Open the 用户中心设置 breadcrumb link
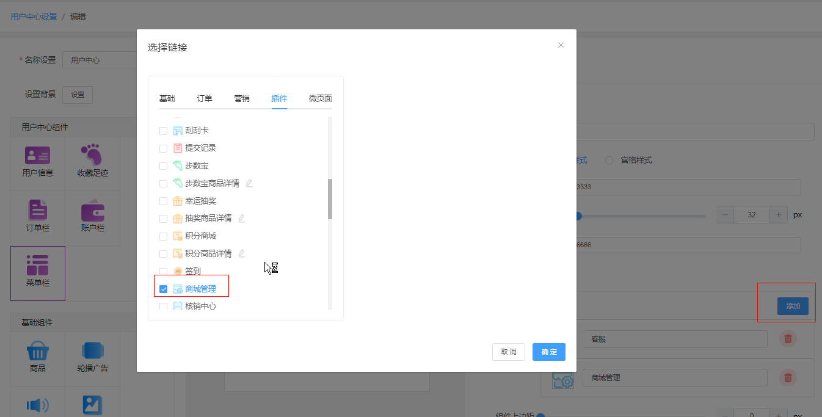This screenshot has width=822, height=417. pos(34,16)
